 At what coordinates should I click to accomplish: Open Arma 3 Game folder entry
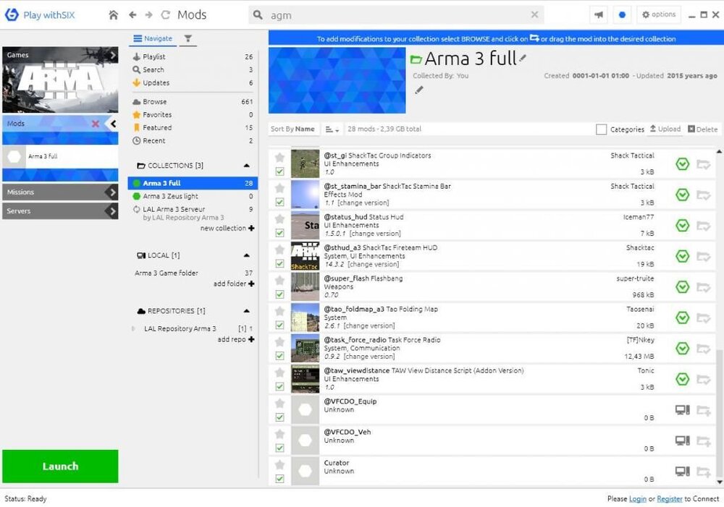pyautogui.click(x=193, y=273)
